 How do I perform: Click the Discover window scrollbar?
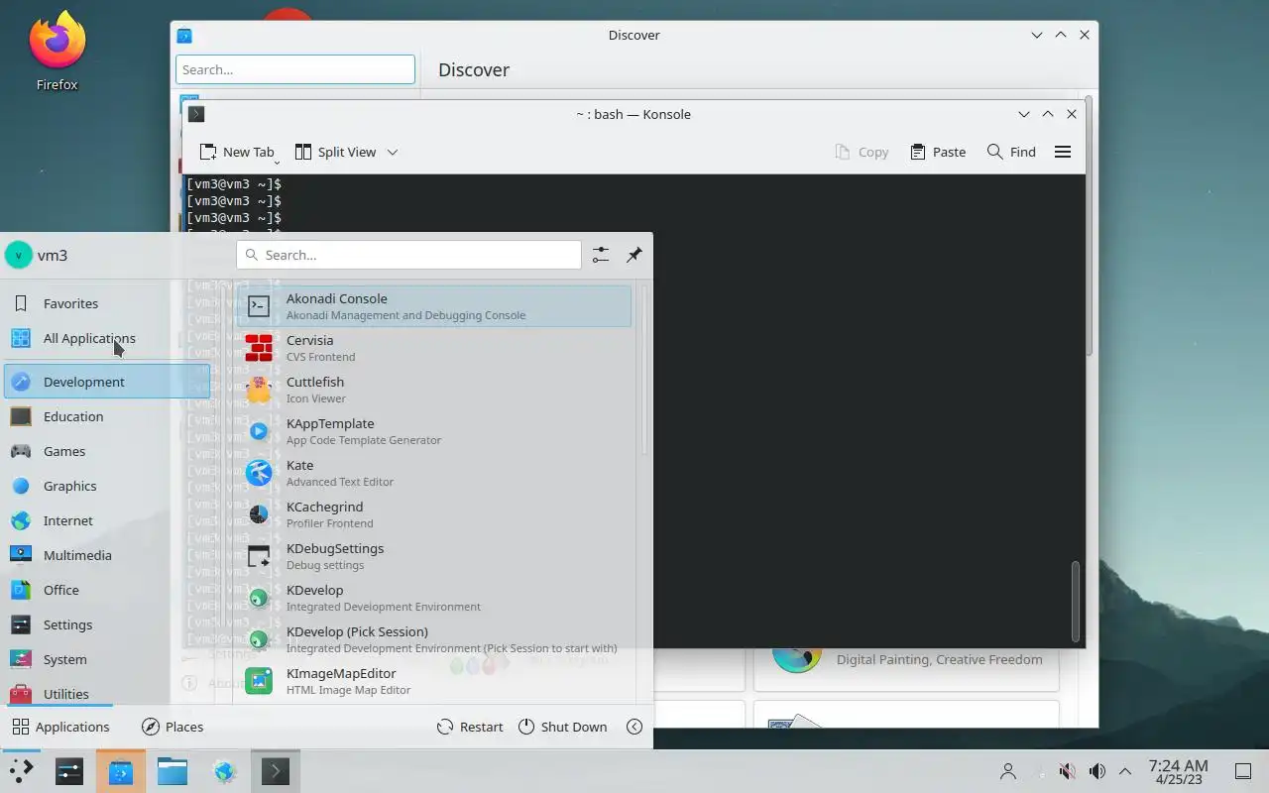pyautogui.click(x=1089, y=226)
